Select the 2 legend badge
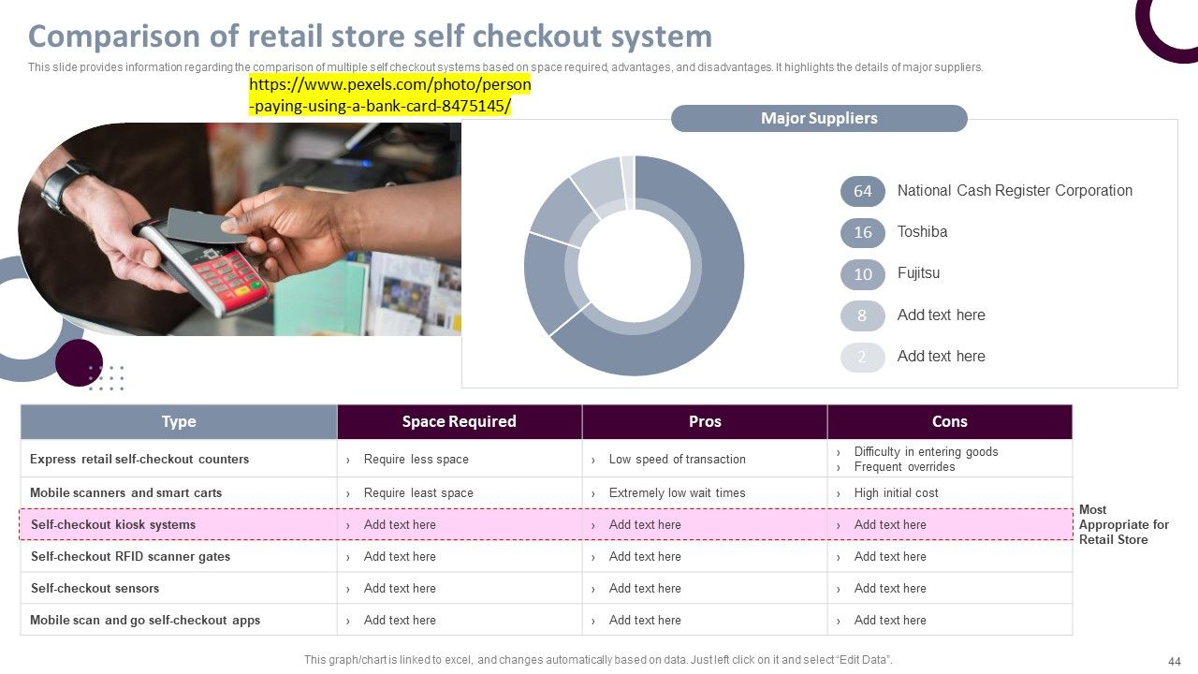The image size is (1198, 674). (862, 357)
